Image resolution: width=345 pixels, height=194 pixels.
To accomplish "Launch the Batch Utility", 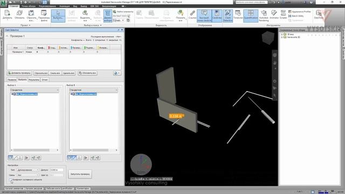I will pyautogui.click(x=296, y=16).
